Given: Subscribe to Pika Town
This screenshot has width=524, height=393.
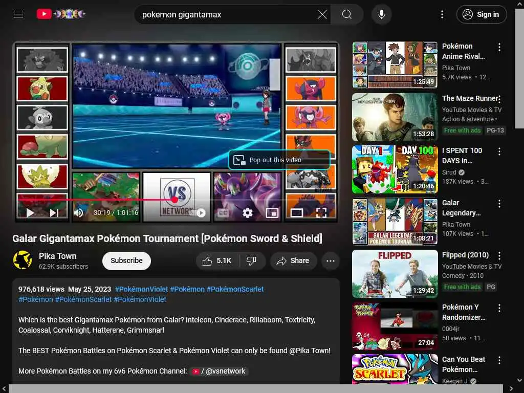Looking at the screenshot, I should (126, 260).
